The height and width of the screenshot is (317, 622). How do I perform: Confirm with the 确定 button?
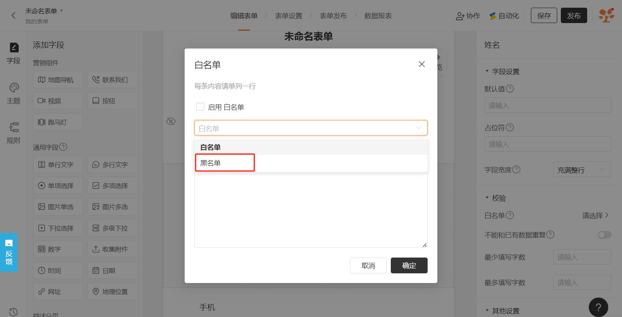(409, 265)
